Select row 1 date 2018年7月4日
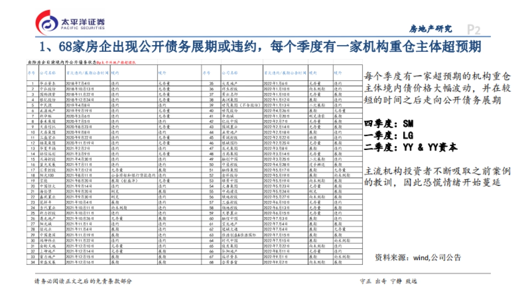This screenshot has width=526, height=296. point(78,83)
